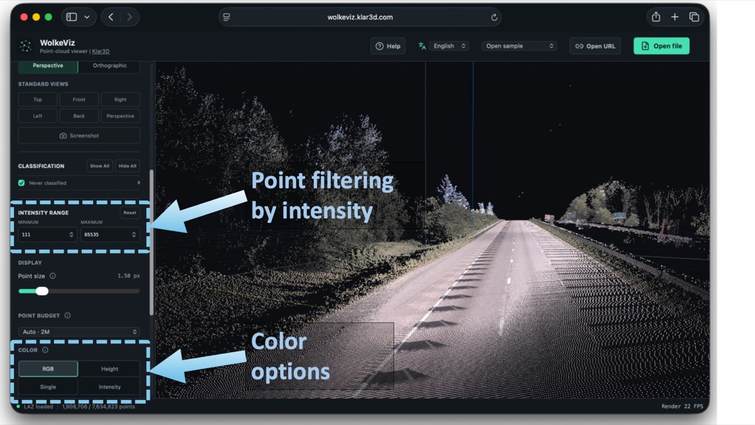
Task: Select Height color mode
Action: point(109,369)
